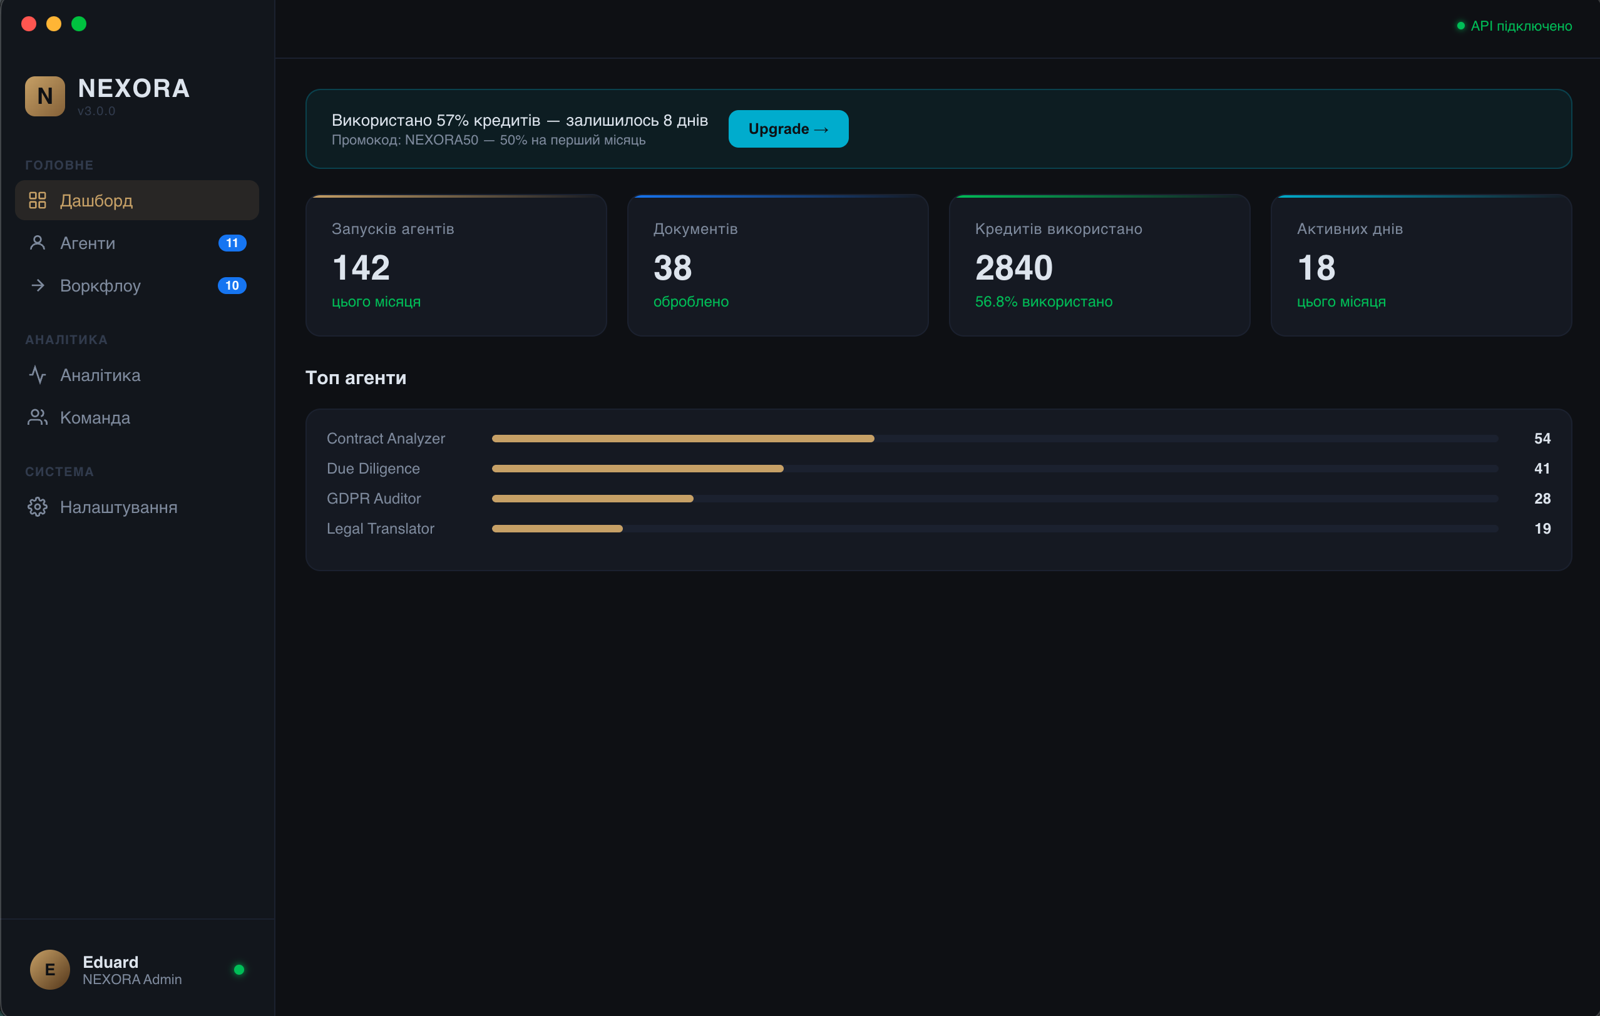Viewport: 1600px width, 1016px height.
Task: Click the Legal Translator progress bar
Action: pos(994,529)
